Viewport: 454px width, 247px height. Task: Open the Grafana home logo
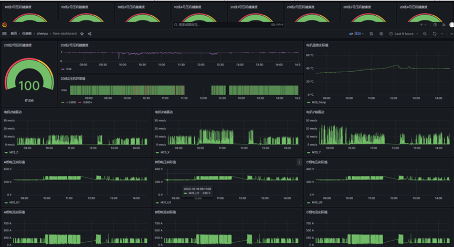(4, 25)
